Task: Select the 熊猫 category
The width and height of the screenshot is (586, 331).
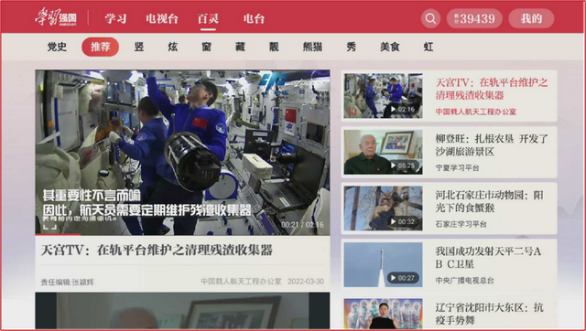Action: pos(312,47)
